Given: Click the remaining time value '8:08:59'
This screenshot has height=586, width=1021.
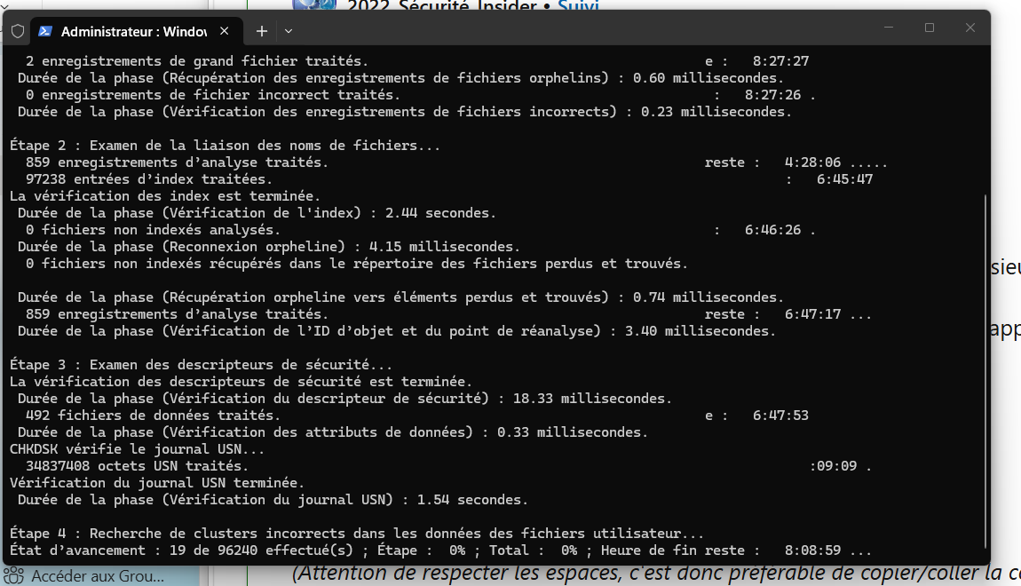Looking at the screenshot, I should tap(812, 550).
